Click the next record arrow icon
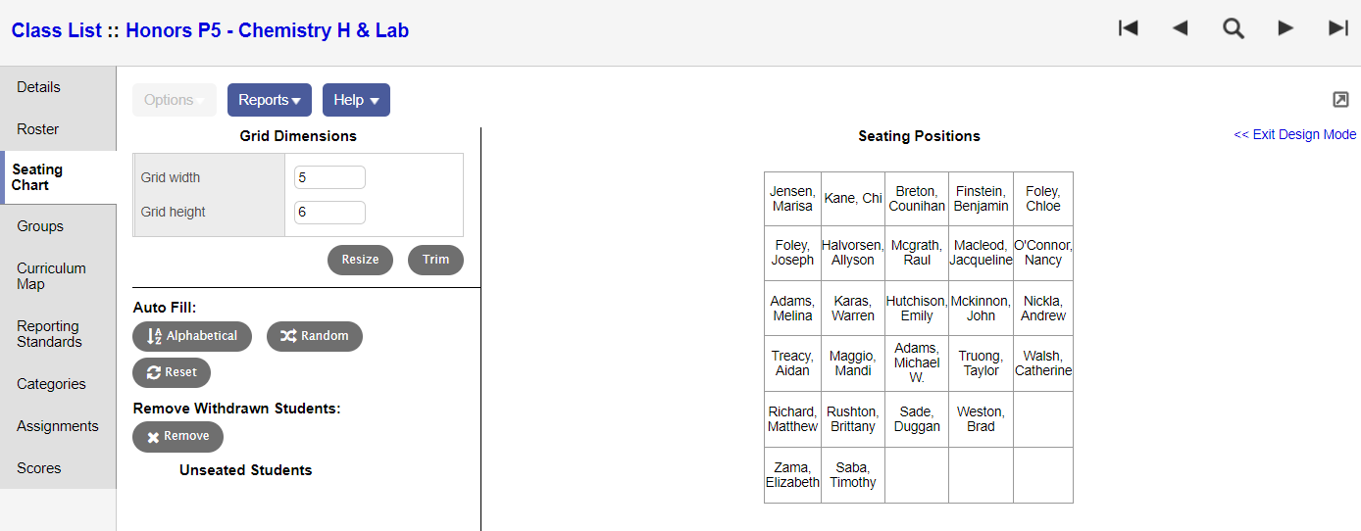Image resolution: width=1361 pixels, height=531 pixels. pyautogui.click(x=1285, y=28)
